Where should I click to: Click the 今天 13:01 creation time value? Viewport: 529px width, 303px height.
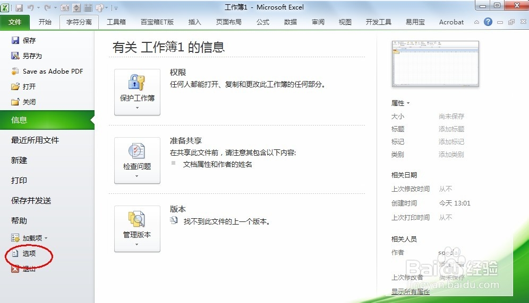pos(455,203)
